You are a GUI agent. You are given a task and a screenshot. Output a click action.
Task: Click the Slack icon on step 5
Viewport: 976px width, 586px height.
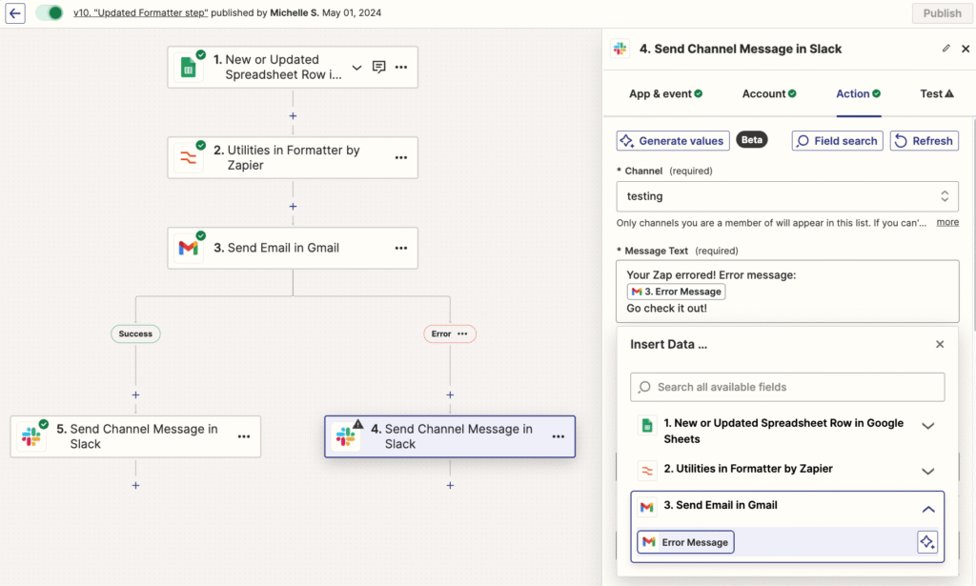(x=33, y=435)
